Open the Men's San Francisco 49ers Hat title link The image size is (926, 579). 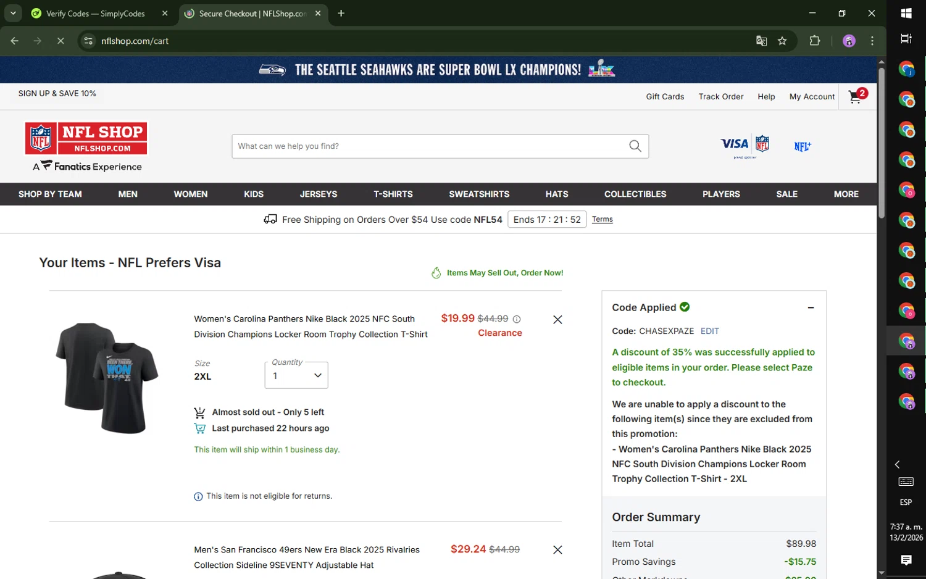click(x=307, y=557)
